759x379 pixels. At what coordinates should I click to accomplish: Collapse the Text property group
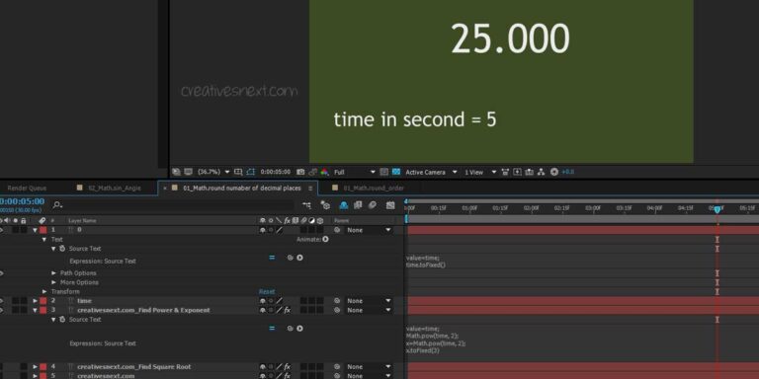[x=44, y=239]
